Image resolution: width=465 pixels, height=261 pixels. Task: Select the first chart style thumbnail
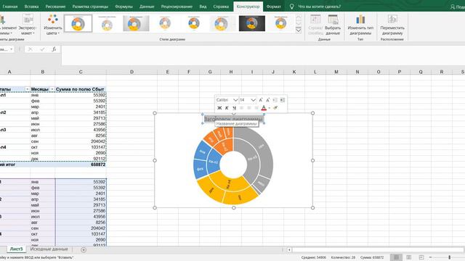tap(78, 23)
